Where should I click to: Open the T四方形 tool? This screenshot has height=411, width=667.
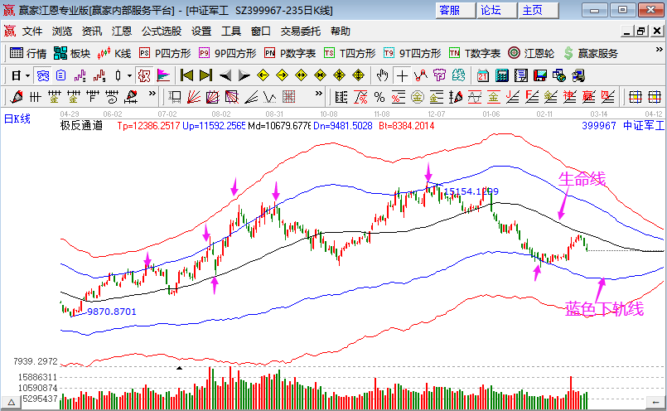[x=350, y=53]
